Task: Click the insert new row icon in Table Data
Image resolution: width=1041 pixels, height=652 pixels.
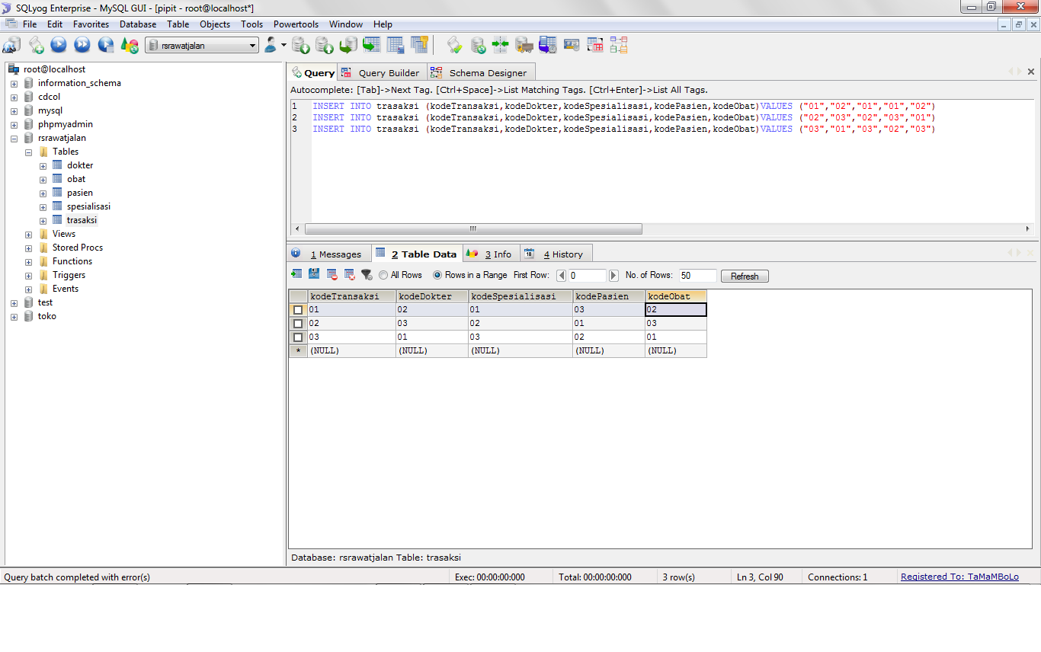Action: (296, 274)
